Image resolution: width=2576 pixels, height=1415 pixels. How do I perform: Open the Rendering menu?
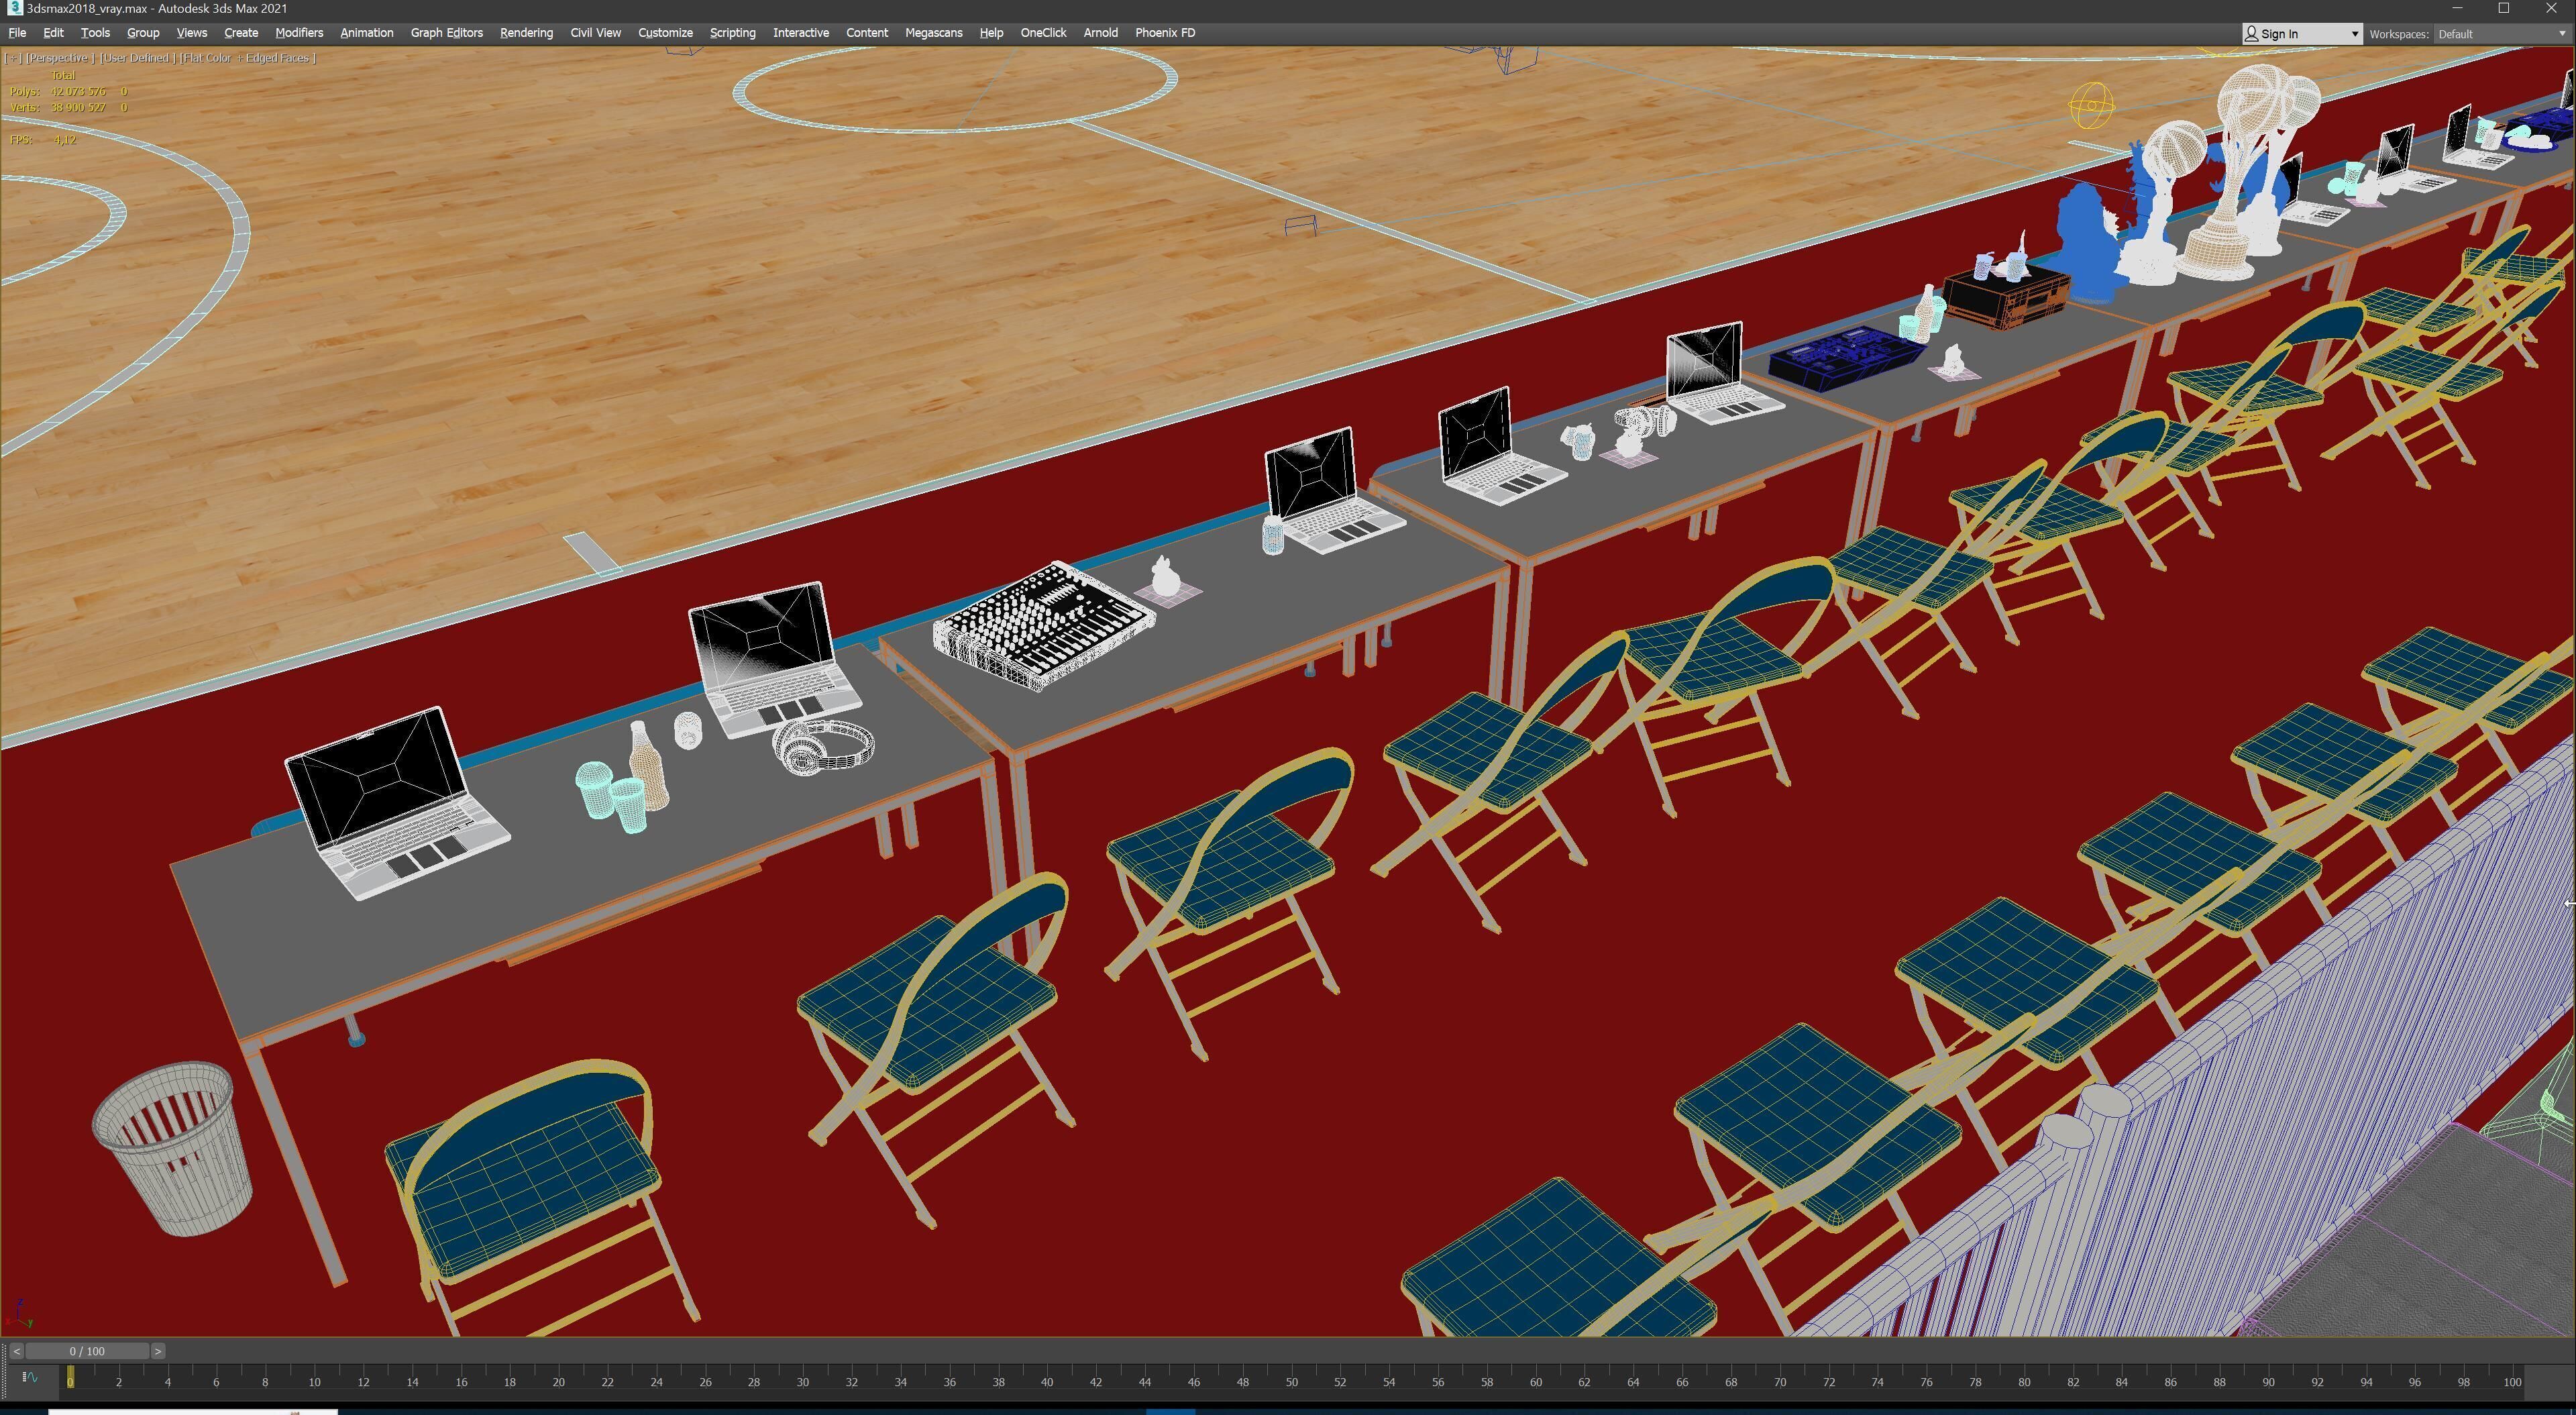point(526,33)
